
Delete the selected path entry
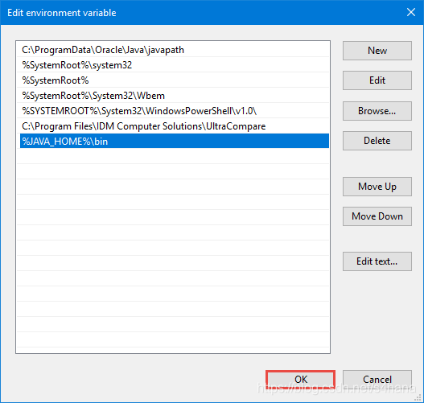(377, 141)
